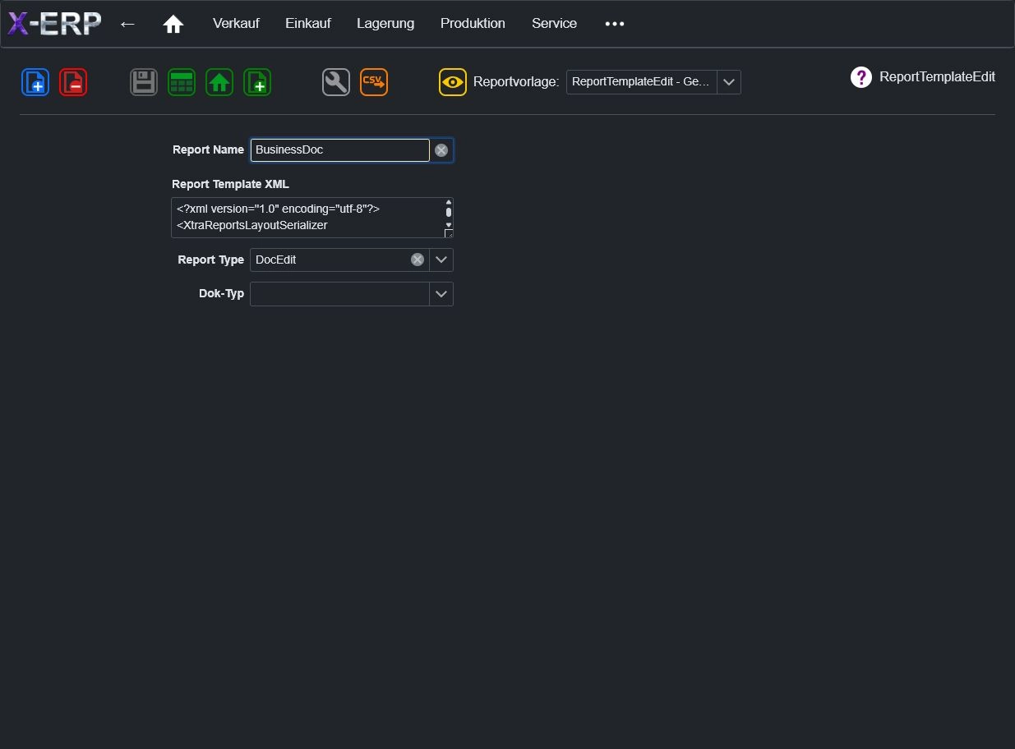Click the ReportTemplateEdit help link
The width and height of the screenshot is (1015, 749).
point(937,77)
